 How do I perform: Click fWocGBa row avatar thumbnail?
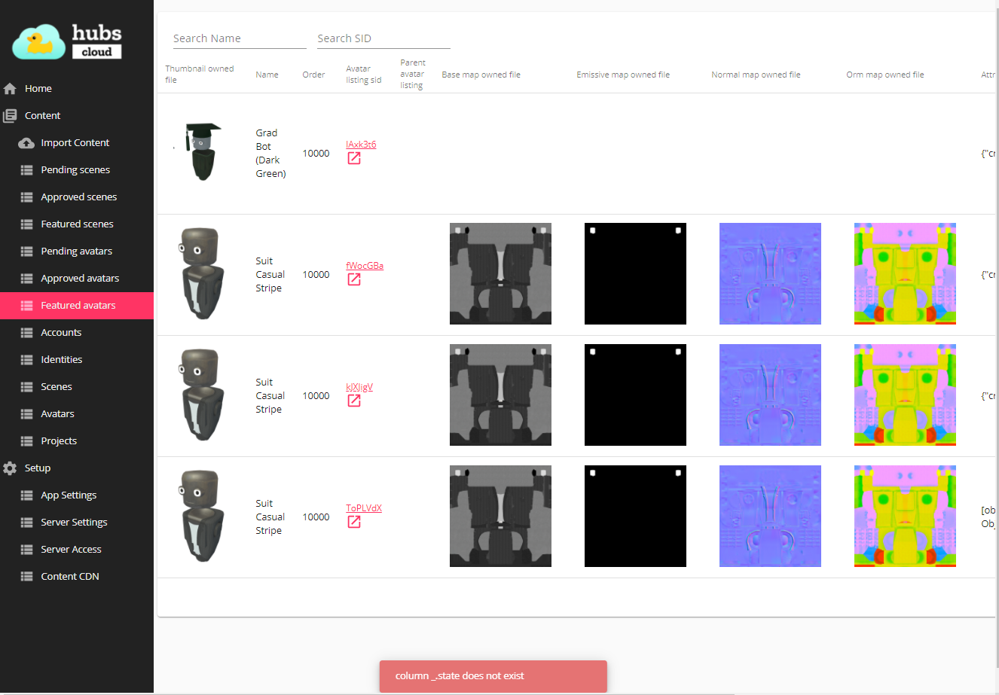tap(200, 274)
